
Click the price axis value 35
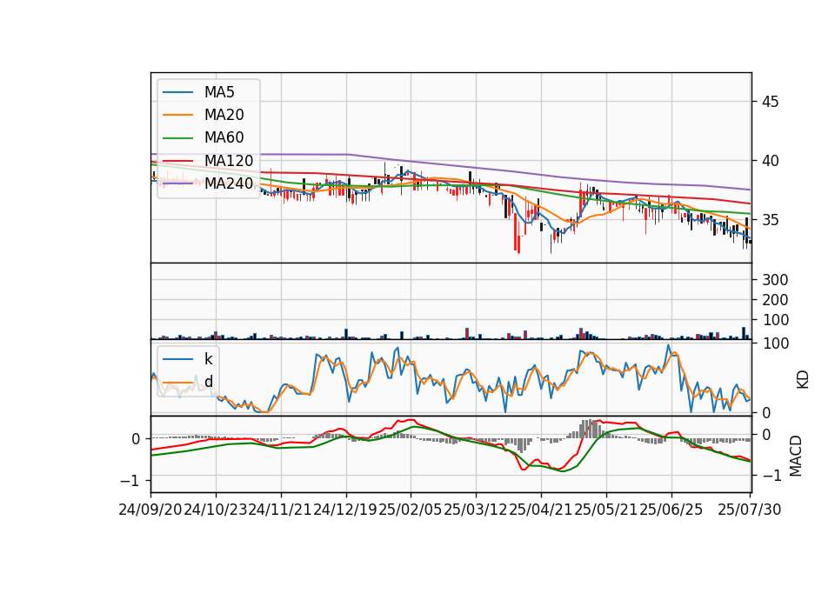point(770,220)
